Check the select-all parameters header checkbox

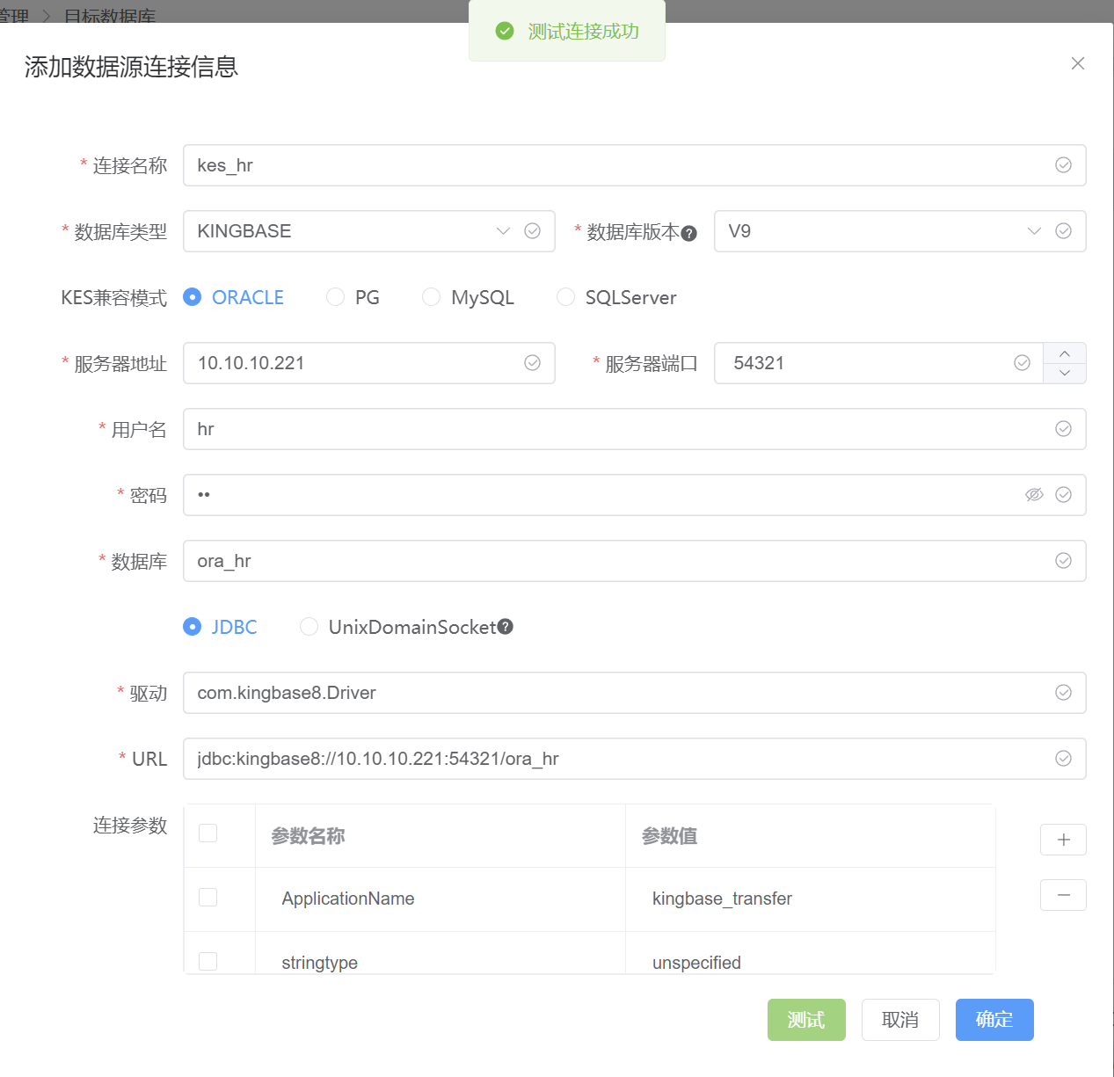[208, 833]
